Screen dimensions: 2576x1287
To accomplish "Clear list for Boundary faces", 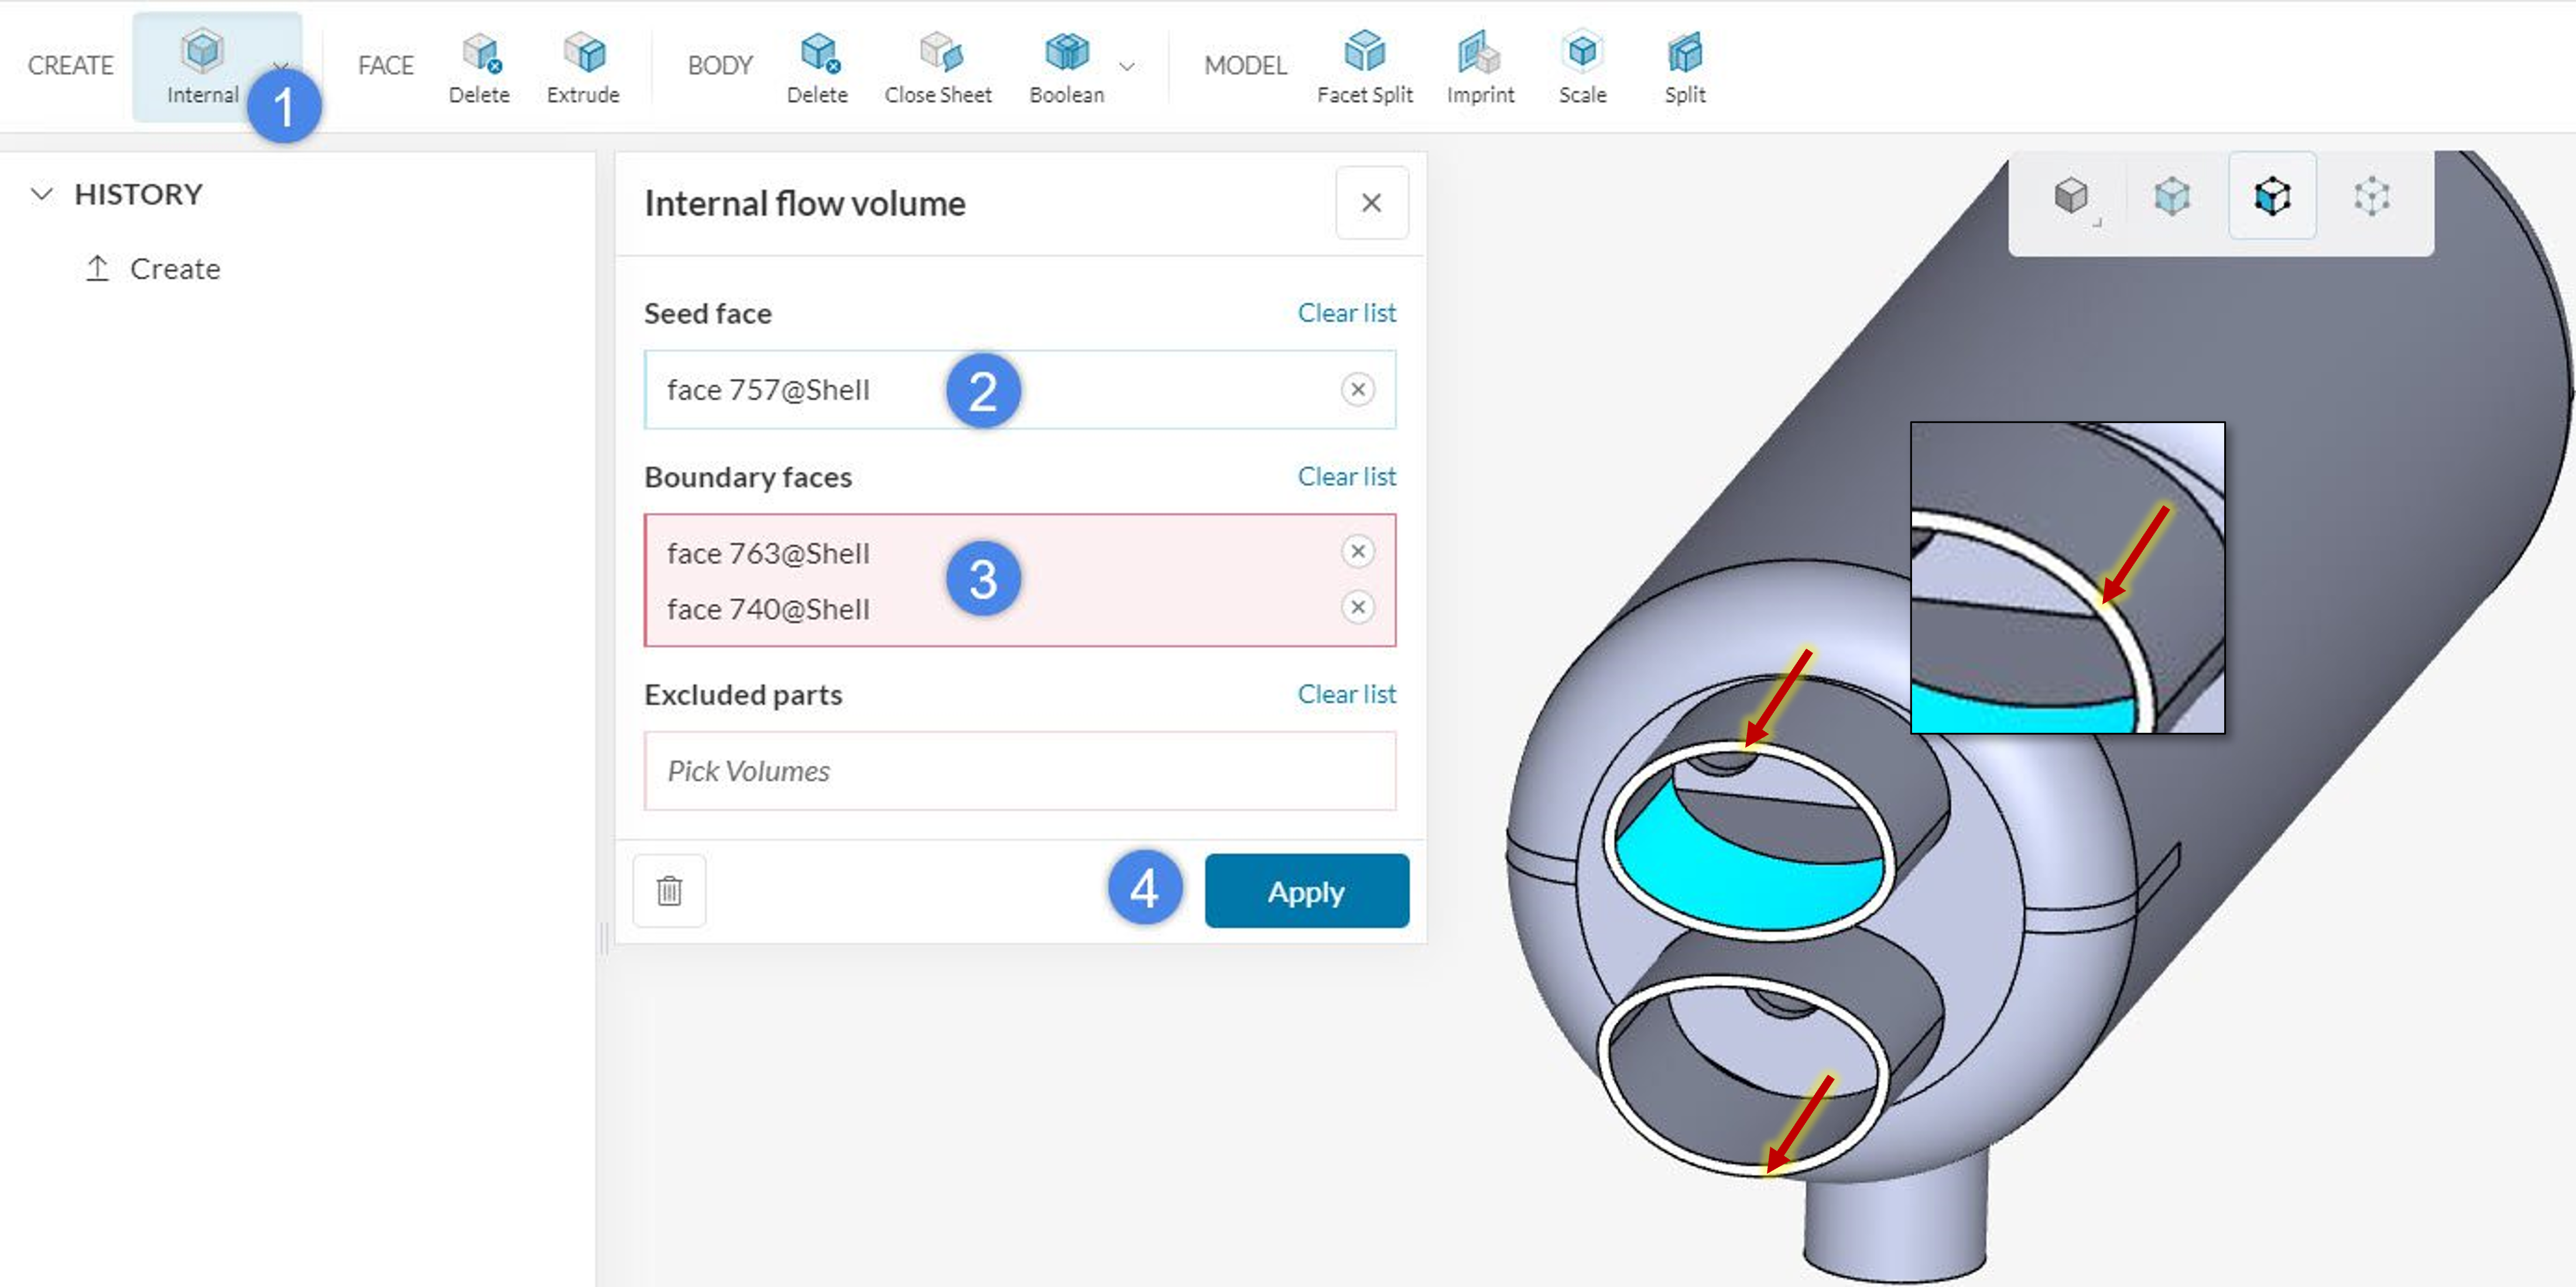I will click(1346, 476).
